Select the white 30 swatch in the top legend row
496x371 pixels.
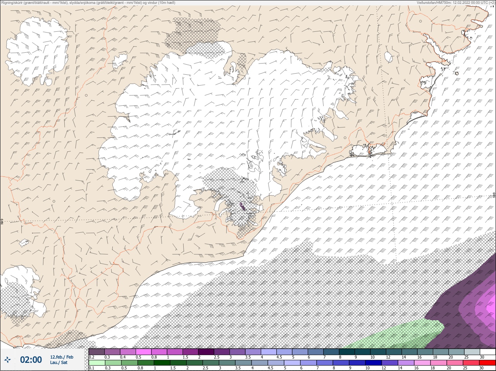(488, 352)
